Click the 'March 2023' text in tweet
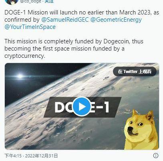The height and width of the screenshot is (161, 163). point(135,12)
